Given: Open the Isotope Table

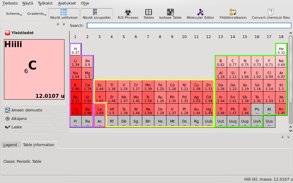Looking at the screenshot, I should (170, 14).
